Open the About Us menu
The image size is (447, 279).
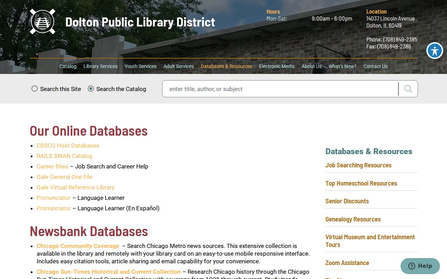pyautogui.click(x=312, y=66)
